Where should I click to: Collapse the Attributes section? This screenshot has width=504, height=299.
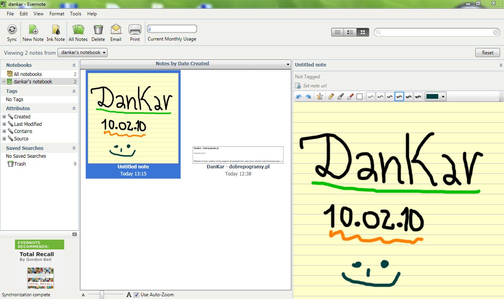click(74, 109)
